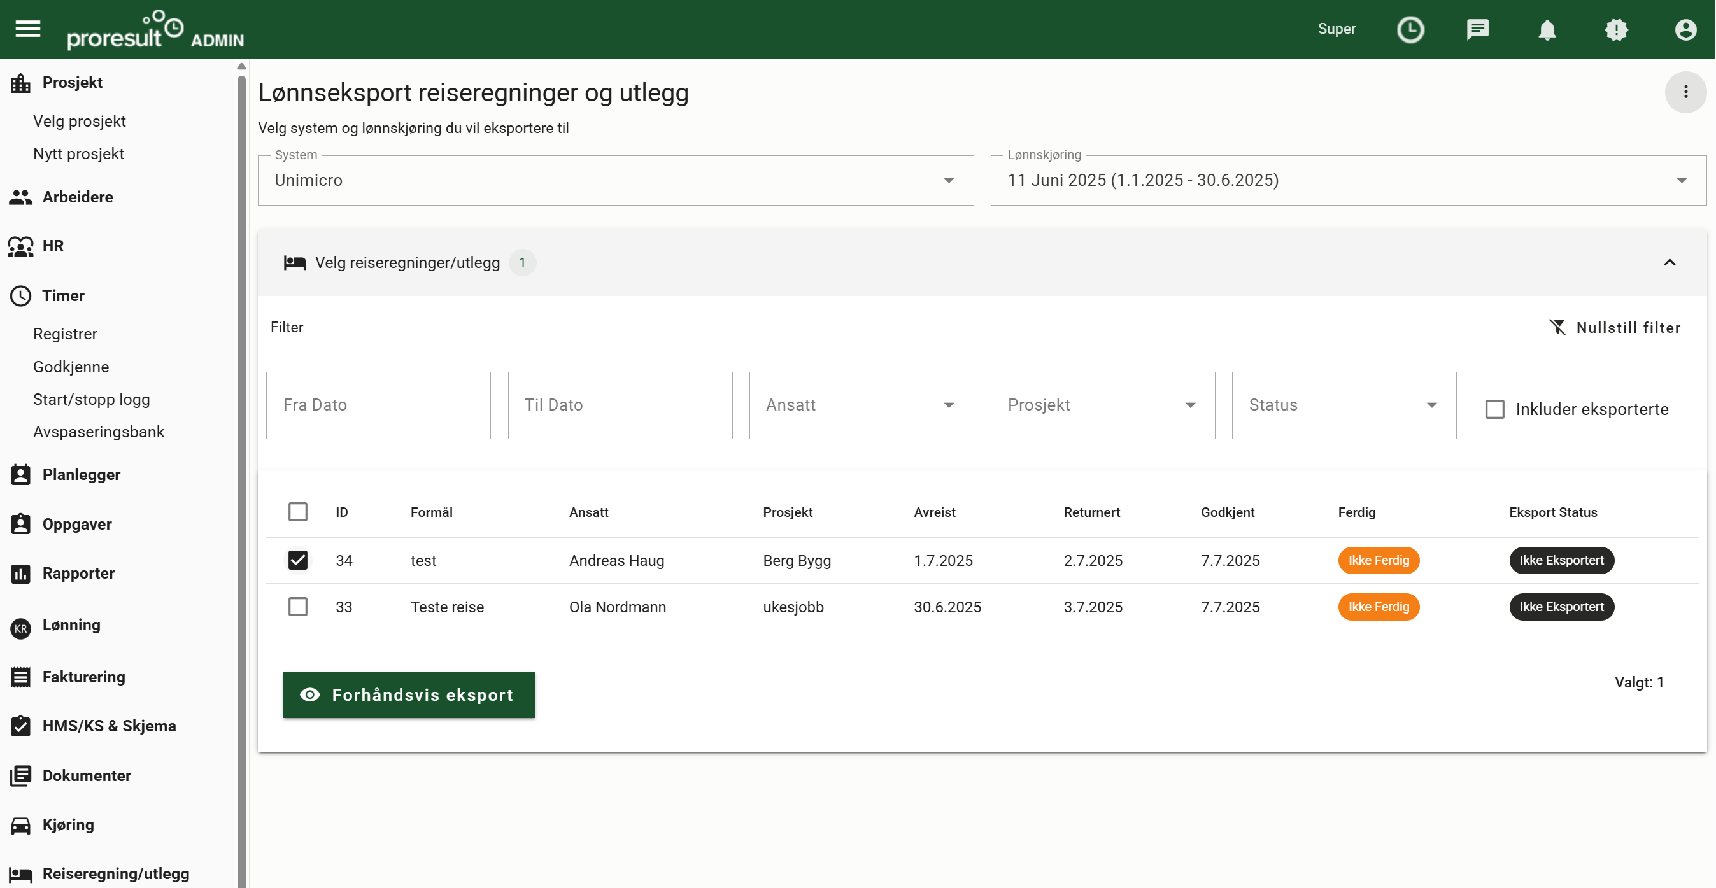Click the Berg Bygg project cell
This screenshot has width=1716, height=888.
tap(797, 560)
